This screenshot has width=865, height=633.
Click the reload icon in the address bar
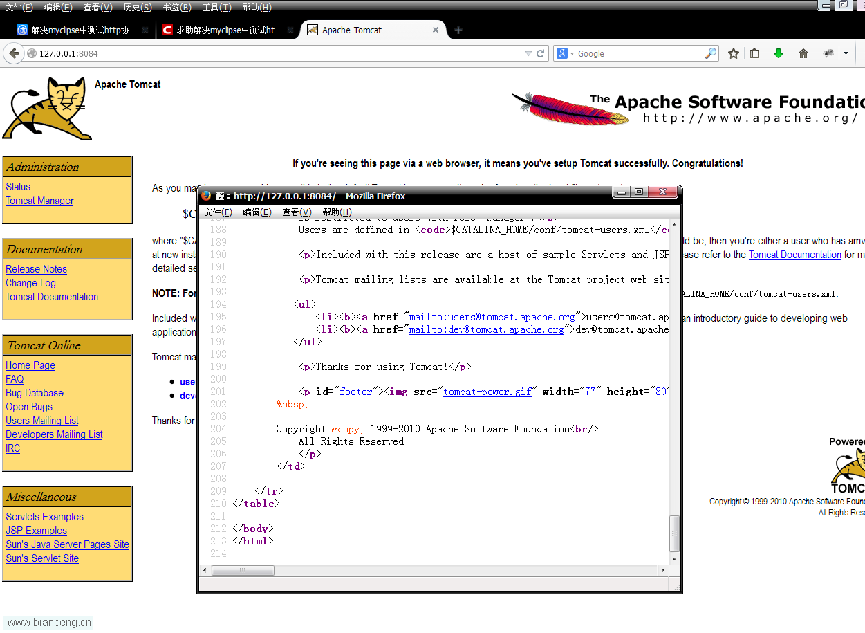tap(541, 53)
